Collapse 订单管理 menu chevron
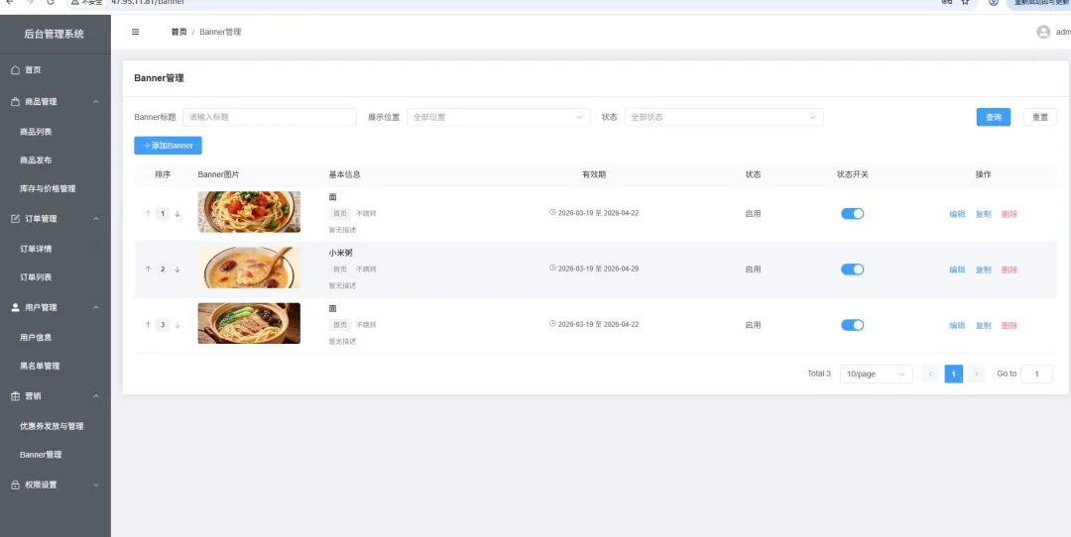The height and width of the screenshot is (537, 1071). [x=95, y=218]
